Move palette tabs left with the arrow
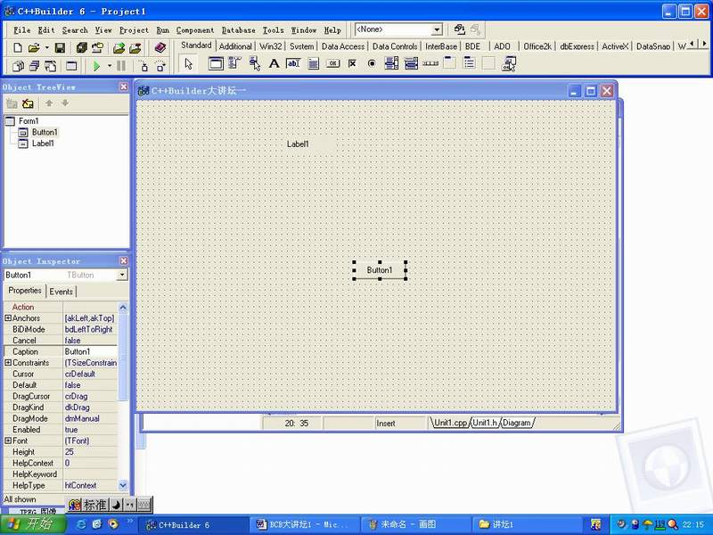Screen dimensions: 713x535 (x=692, y=44)
